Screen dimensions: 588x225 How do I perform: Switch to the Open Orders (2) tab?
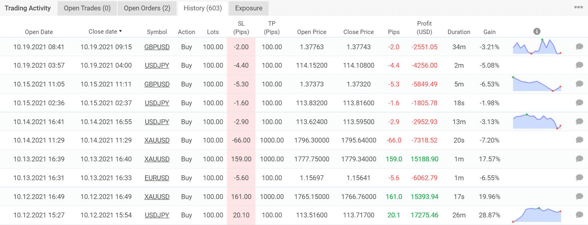[x=147, y=8]
